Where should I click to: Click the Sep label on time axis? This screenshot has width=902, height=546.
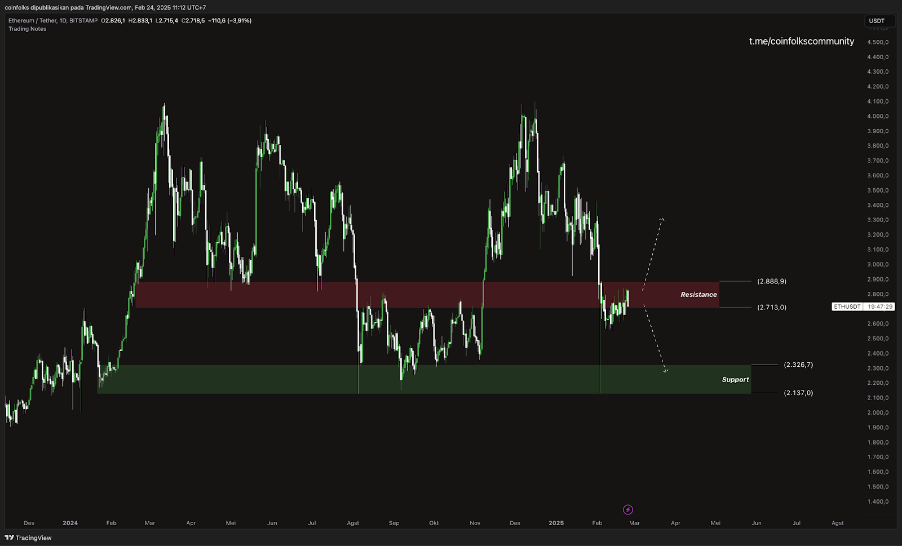[394, 523]
